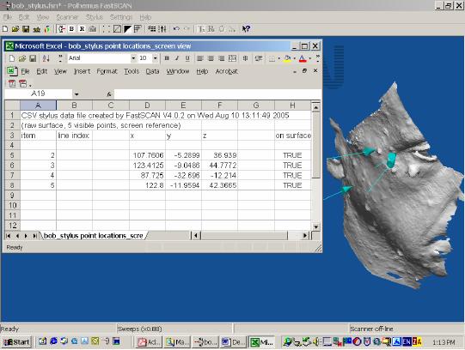
Task: Open Excel Insert menu
Action: (x=82, y=71)
